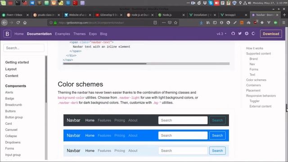The height and width of the screenshot is (162, 288).
Task: Open Dropbox tray icon
Action: click(x=205, y=3)
